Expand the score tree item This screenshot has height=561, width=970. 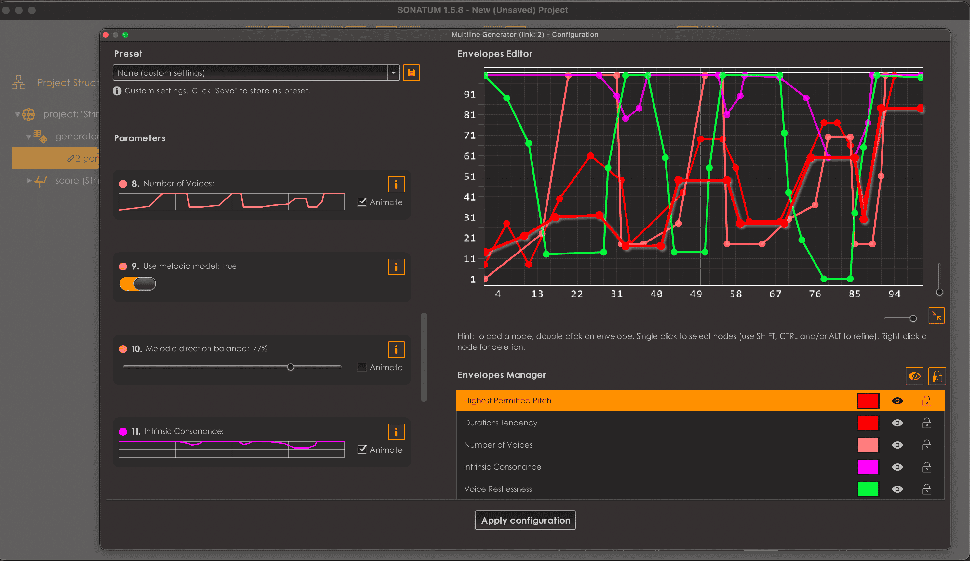(29, 180)
